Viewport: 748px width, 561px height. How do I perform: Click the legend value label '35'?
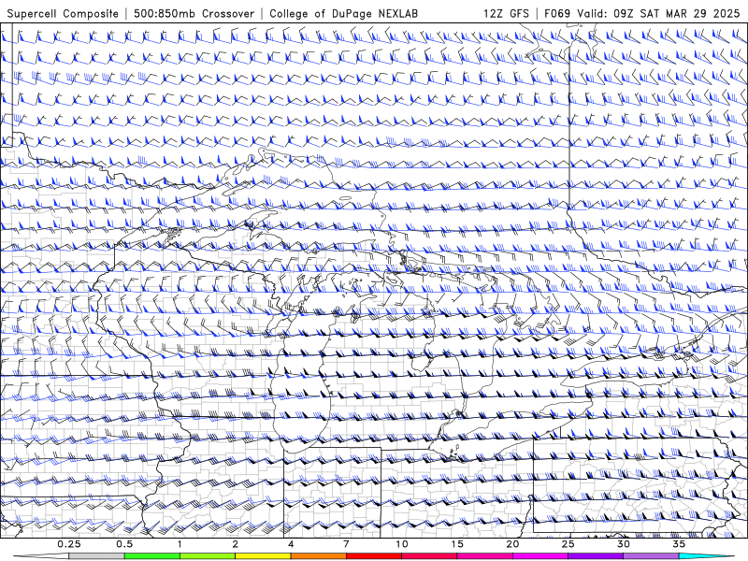click(680, 544)
